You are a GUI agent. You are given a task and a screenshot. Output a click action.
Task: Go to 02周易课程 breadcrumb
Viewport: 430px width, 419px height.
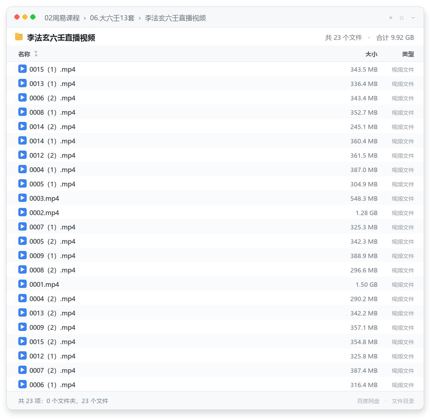pos(62,18)
